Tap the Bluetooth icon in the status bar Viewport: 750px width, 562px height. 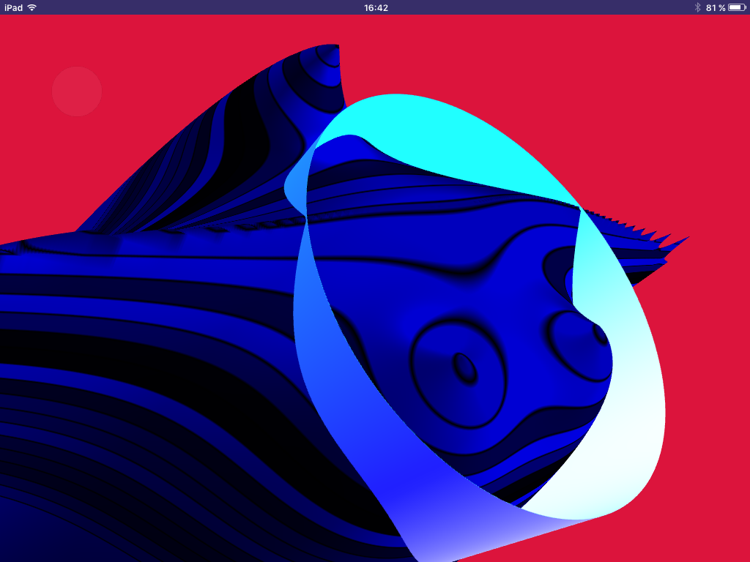click(x=698, y=9)
